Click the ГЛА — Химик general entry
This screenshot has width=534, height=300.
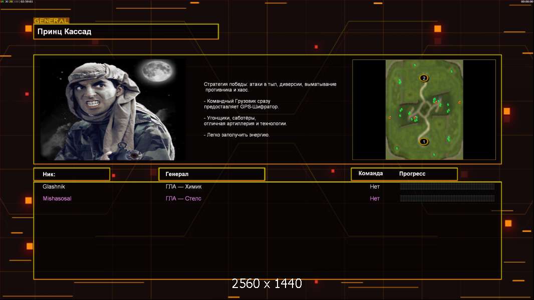(183, 186)
